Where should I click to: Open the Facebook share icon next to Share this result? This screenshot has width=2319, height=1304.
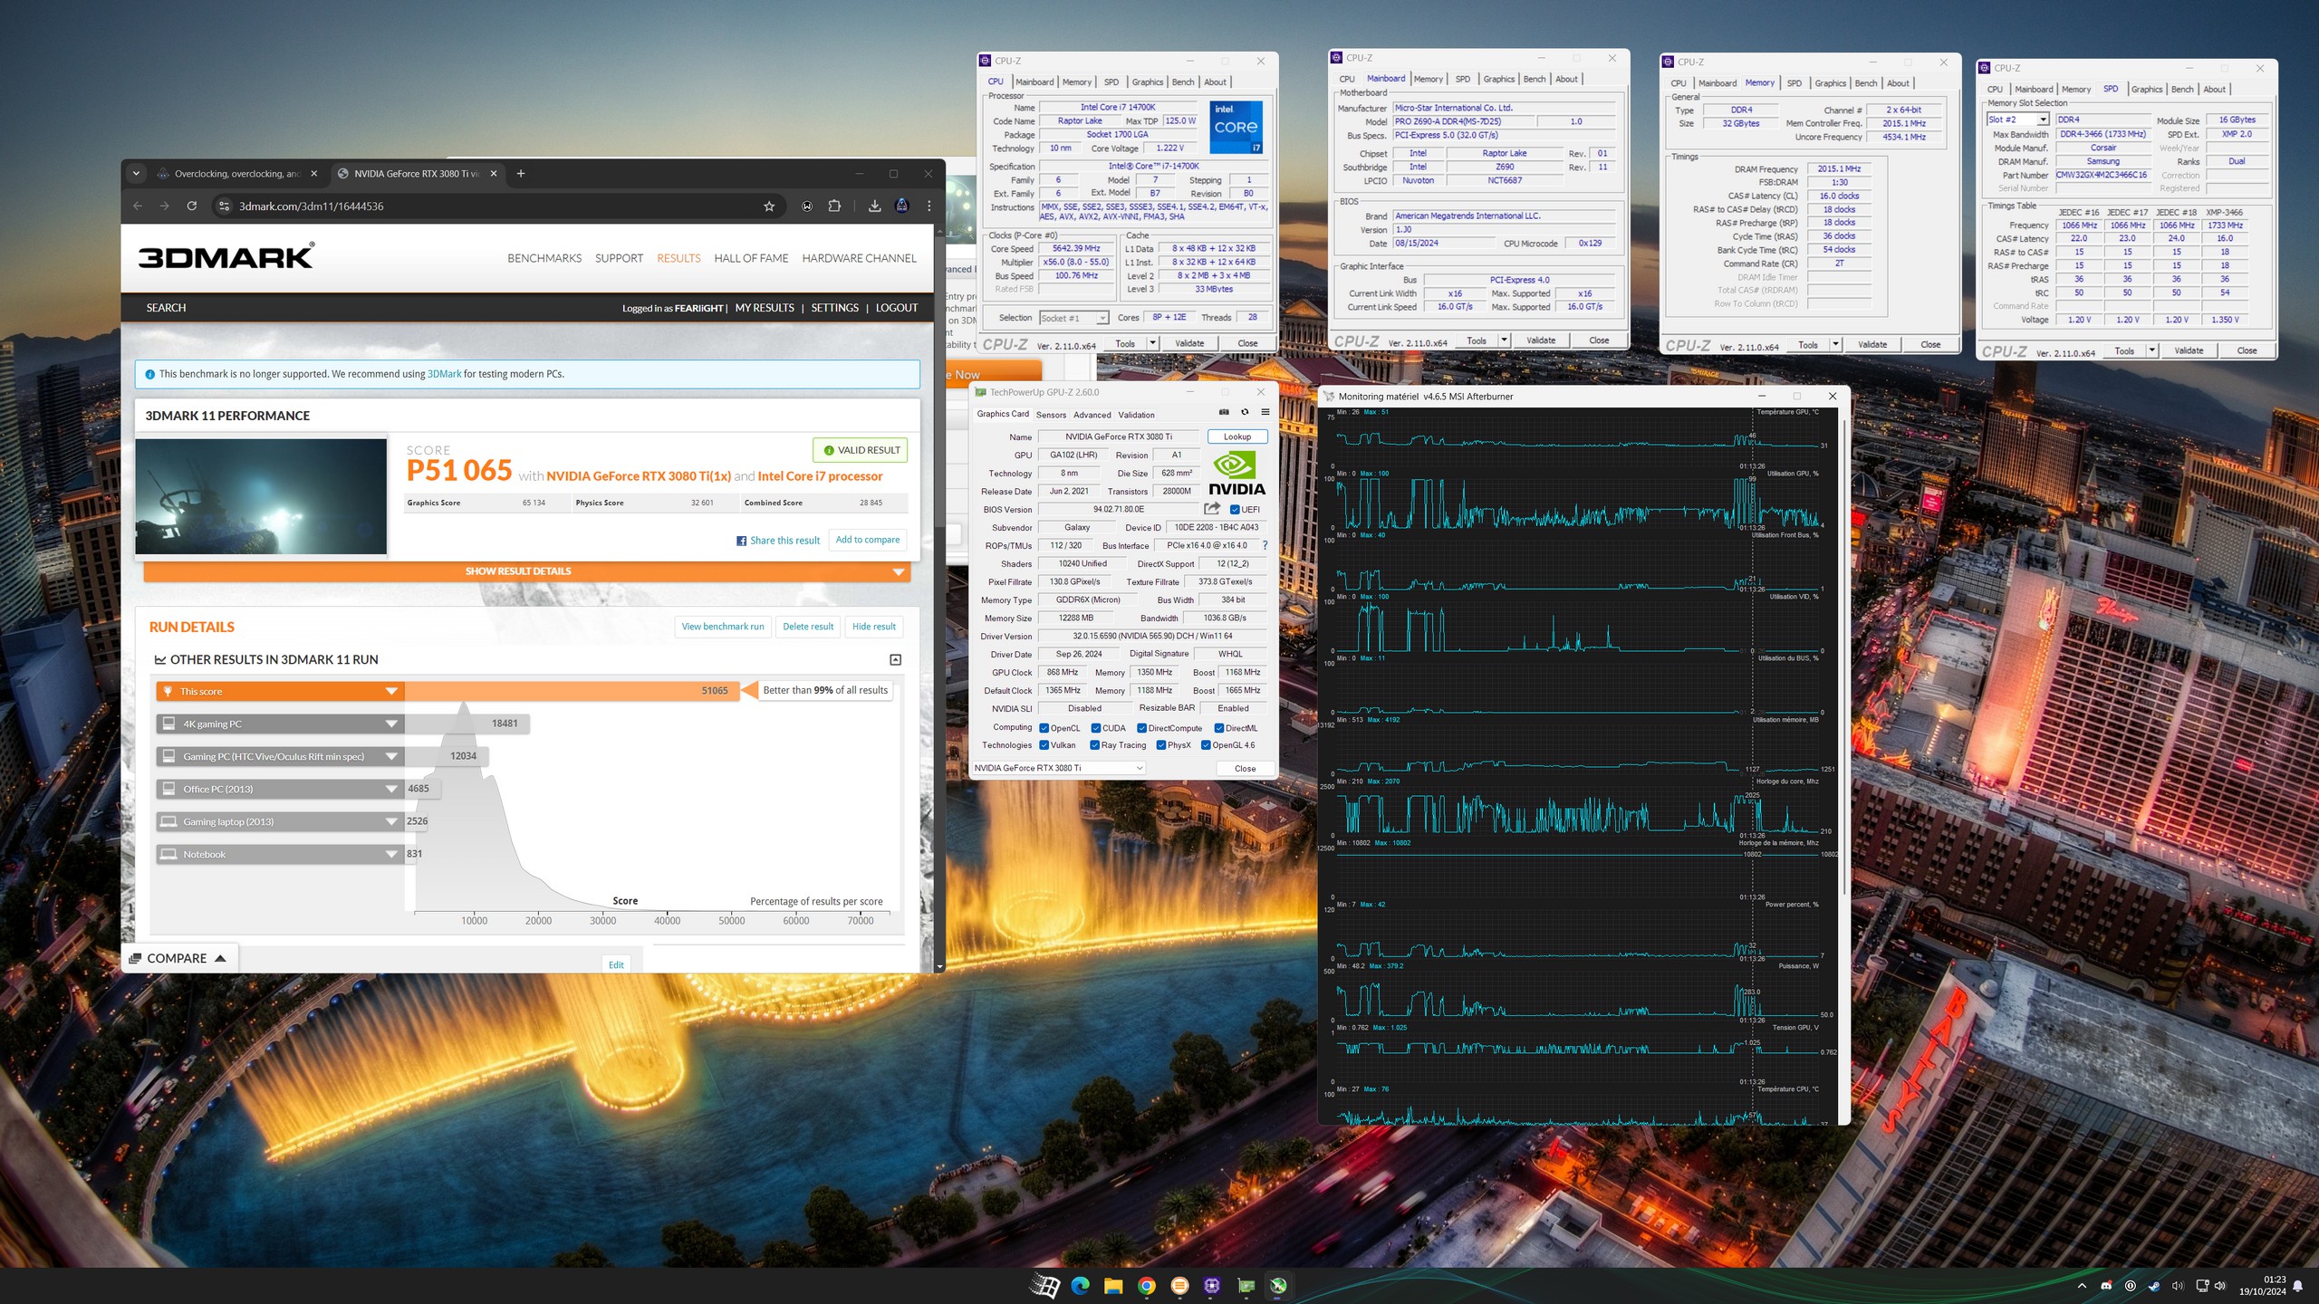[x=742, y=541]
